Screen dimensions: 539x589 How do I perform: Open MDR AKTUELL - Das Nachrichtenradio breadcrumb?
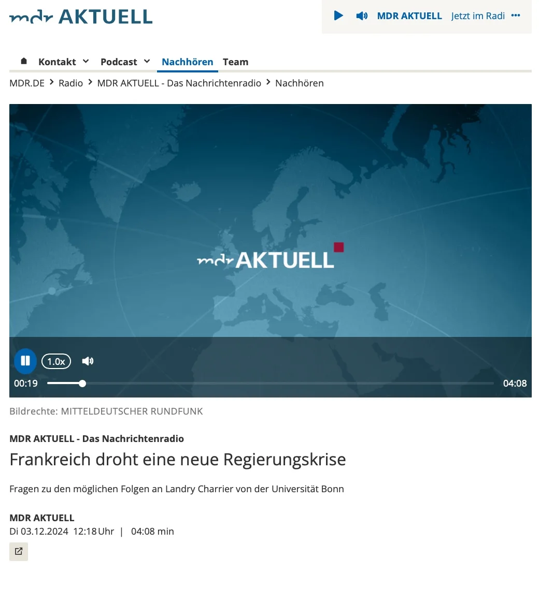pos(179,83)
